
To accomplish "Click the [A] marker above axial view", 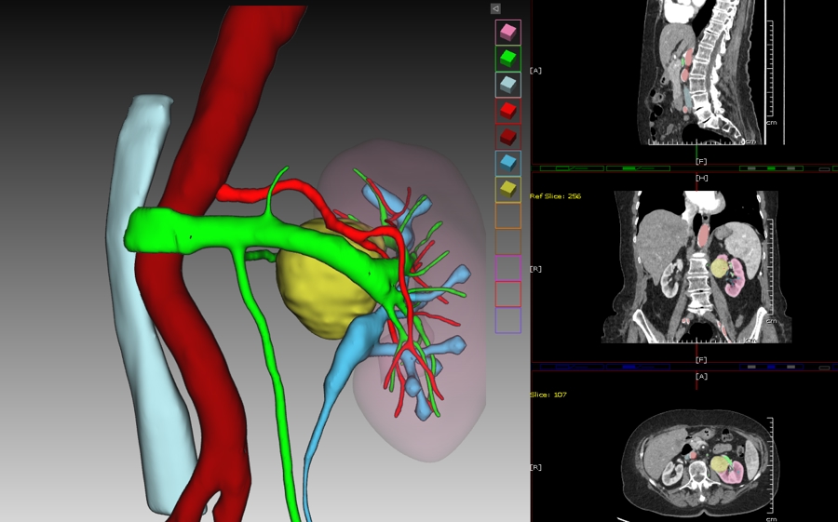I will (x=702, y=376).
